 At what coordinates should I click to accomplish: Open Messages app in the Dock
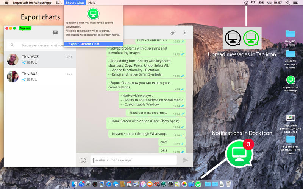coord(116,184)
